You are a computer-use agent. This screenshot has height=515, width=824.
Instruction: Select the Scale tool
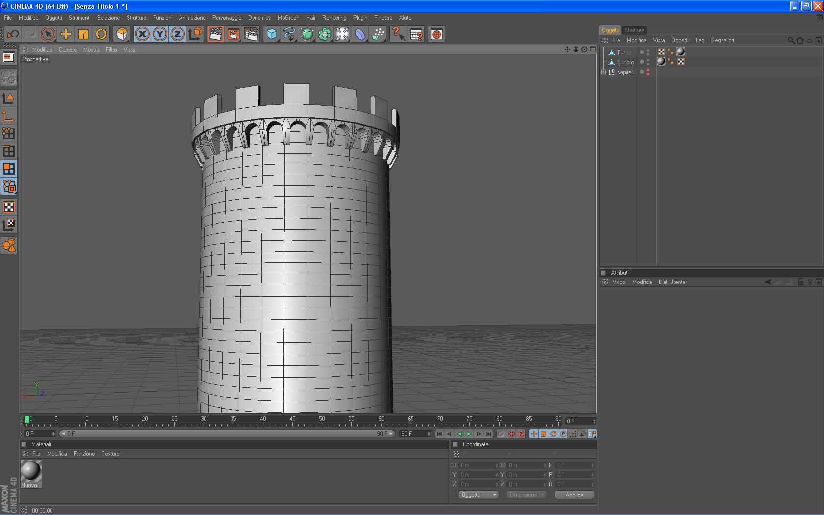click(x=83, y=34)
